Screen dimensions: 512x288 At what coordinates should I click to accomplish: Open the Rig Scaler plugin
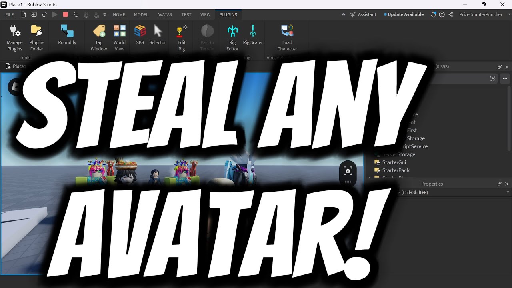(x=253, y=35)
